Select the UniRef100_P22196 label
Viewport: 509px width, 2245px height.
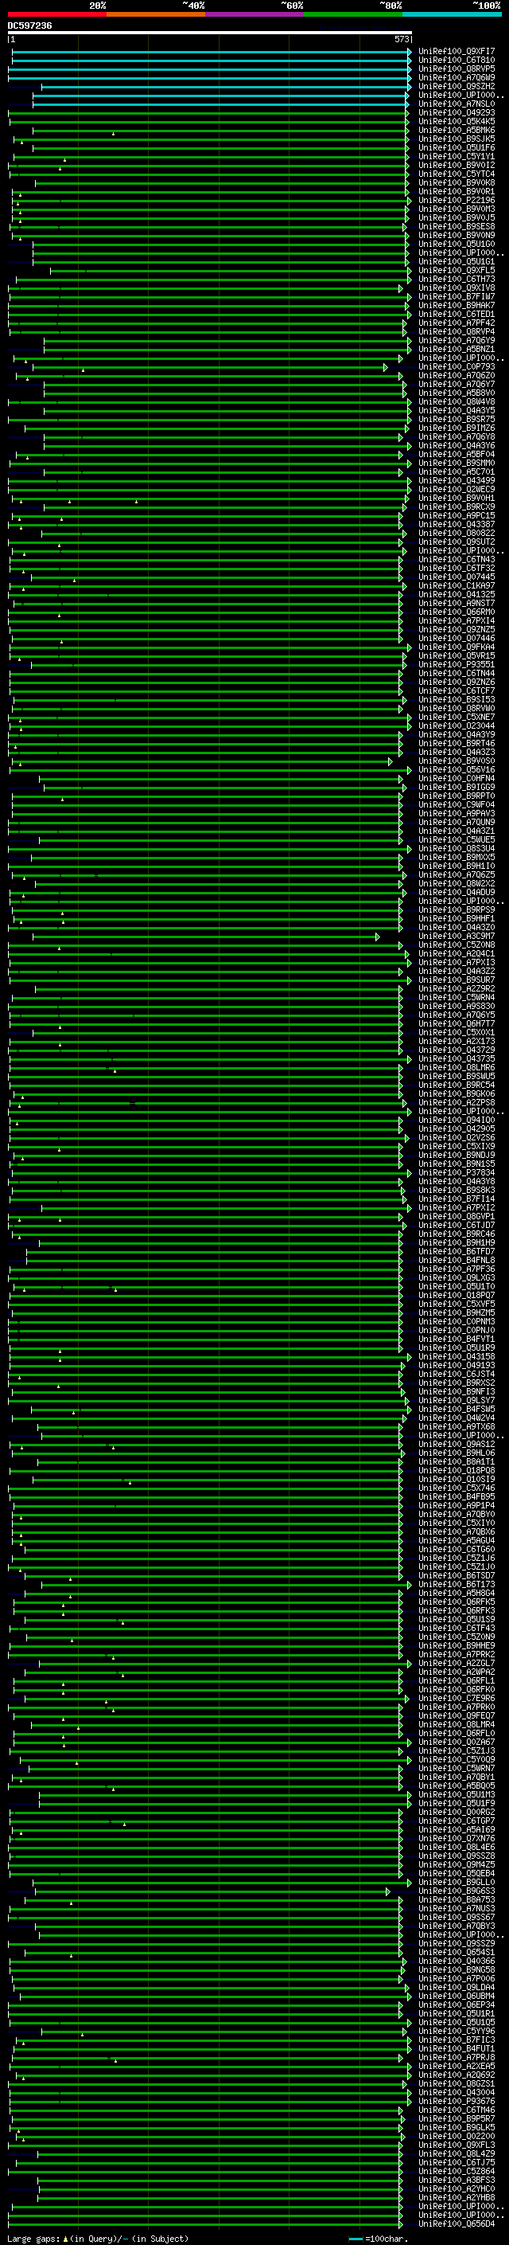(457, 201)
